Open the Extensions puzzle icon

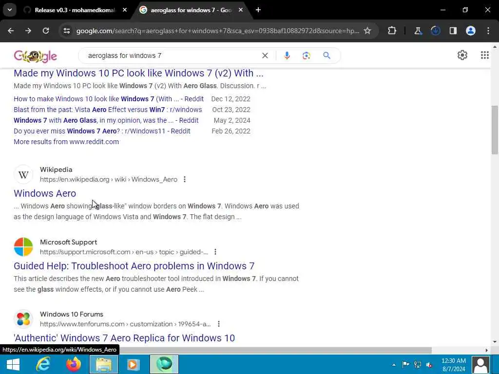pos(392,31)
